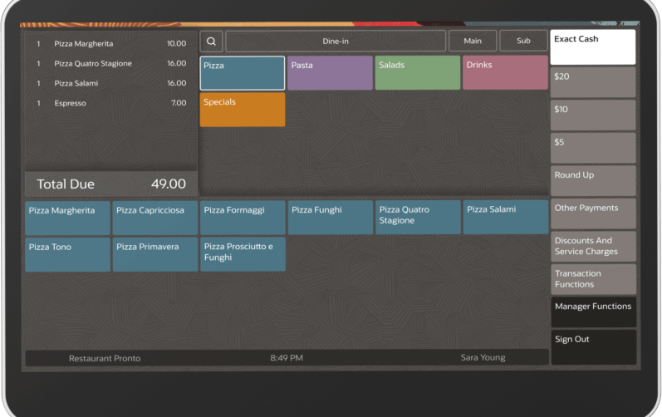Open the Pasta category
Viewport: 662px width, 417px height.
point(330,73)
